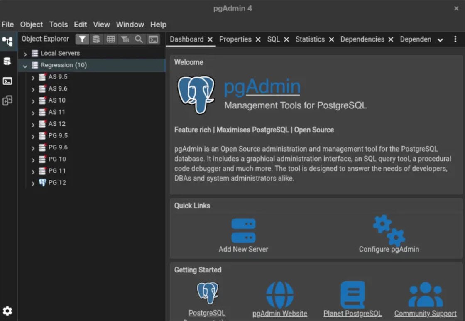Visit the Planet PostgreSQL link
Viewport: 465px width, 321px height.
(x=352, y=313)
